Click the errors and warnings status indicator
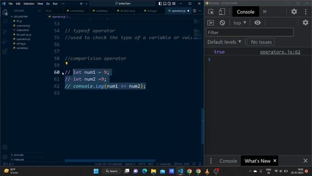 pyautogui.click(x=8, y=164)
